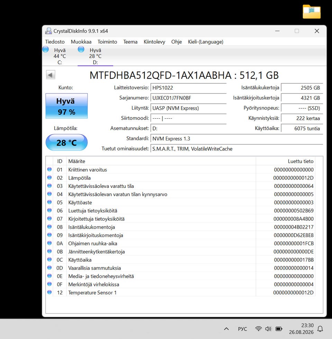Open the Tiedosto menu
Screen dimensions: 332x339
point(55,42)
